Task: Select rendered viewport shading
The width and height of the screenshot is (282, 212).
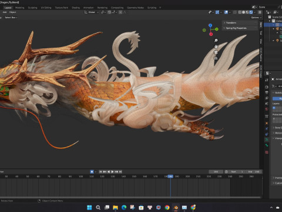Action: [251, 12]
